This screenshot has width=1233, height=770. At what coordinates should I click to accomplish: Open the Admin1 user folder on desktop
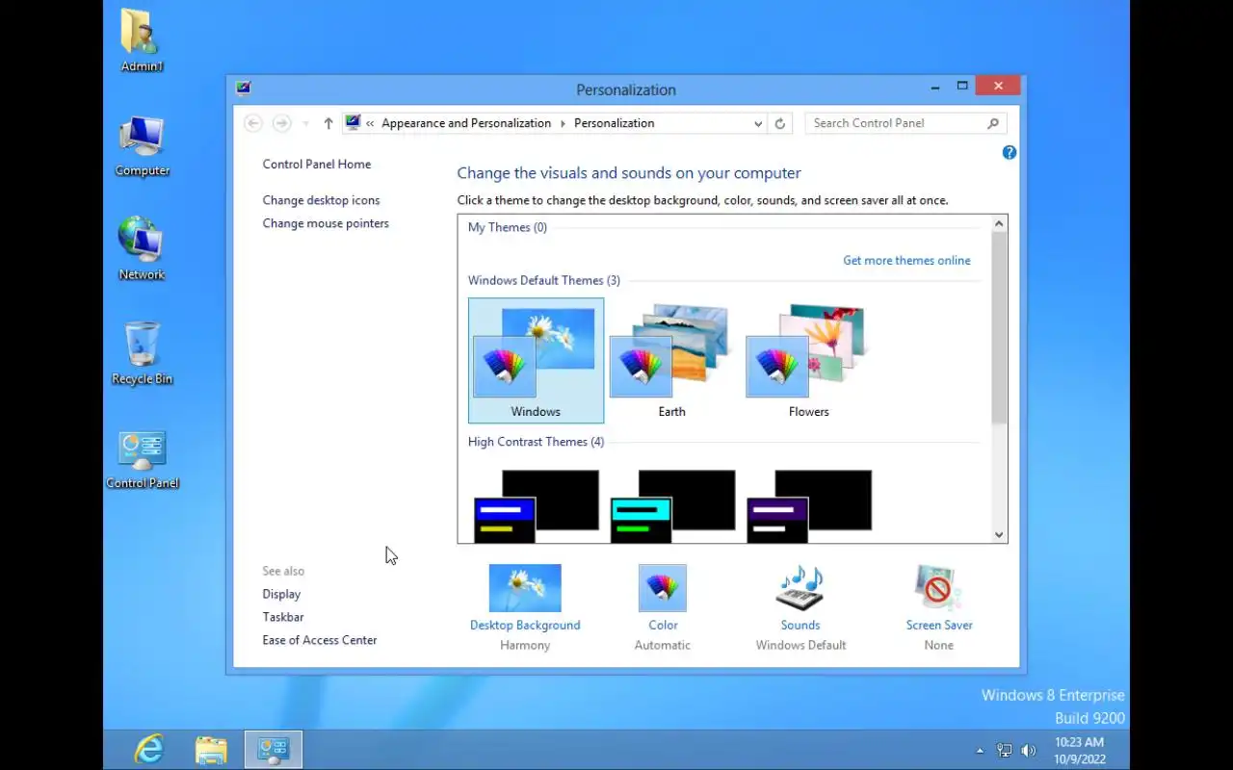tap(142, 40)
